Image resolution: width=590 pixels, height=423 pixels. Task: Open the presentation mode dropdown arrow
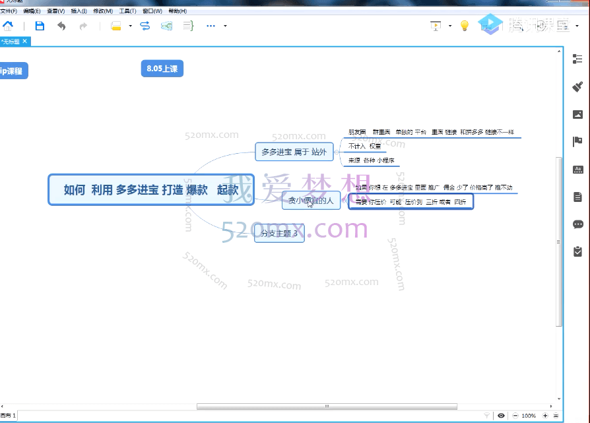(x=450, y=26)
